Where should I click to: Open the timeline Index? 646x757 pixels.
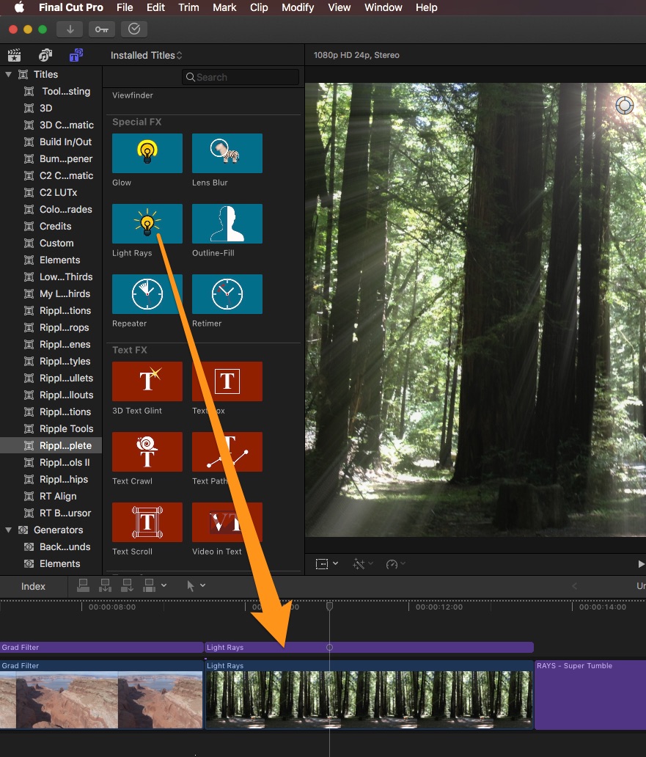point(33,586)
